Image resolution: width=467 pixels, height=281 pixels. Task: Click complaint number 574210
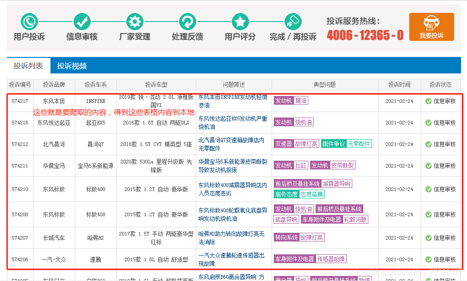(20, 189)
